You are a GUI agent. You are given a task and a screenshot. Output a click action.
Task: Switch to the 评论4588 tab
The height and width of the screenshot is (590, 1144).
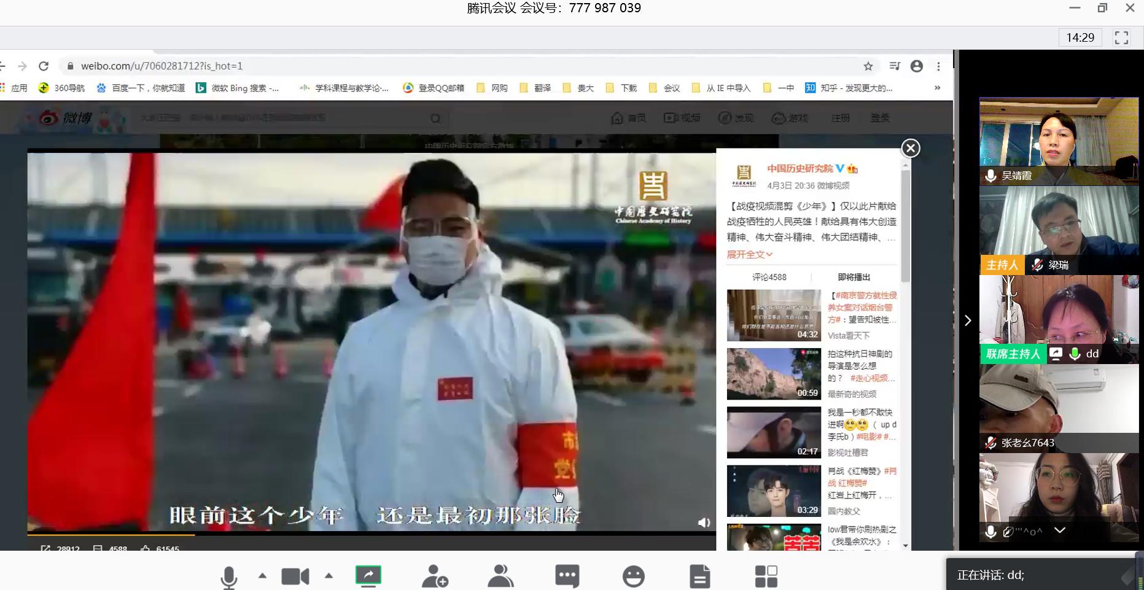coord(769,277)
